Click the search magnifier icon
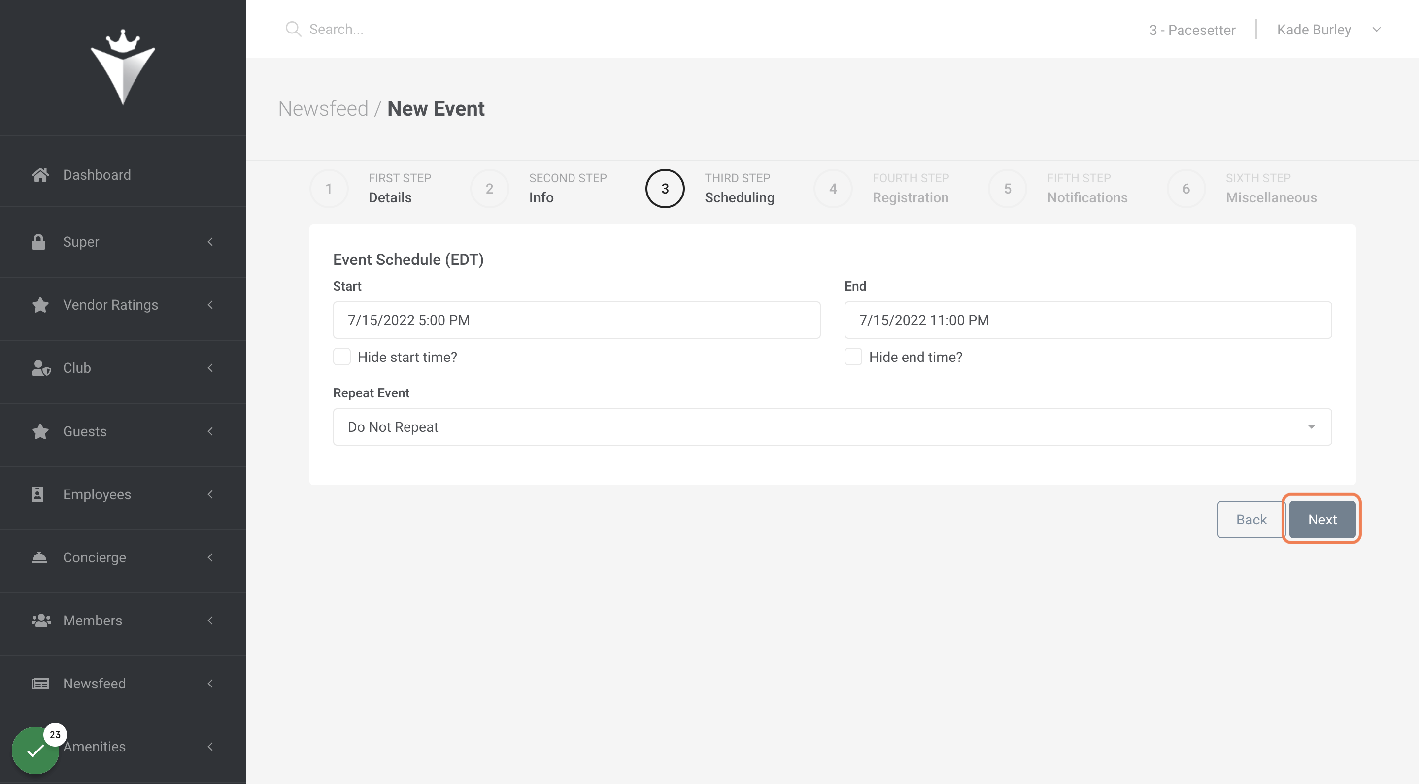 [x=293, y=29]
